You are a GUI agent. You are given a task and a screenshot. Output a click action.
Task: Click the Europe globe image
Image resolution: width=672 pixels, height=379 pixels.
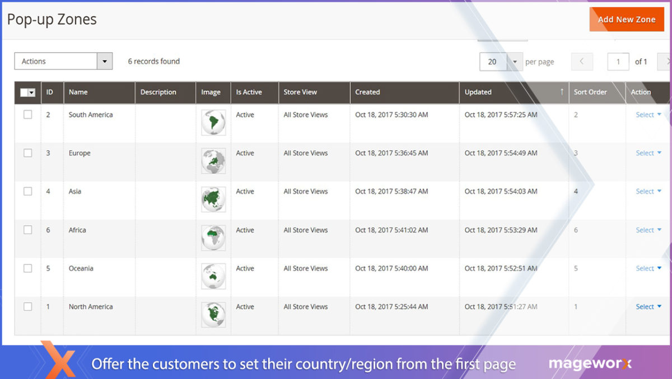213,161
